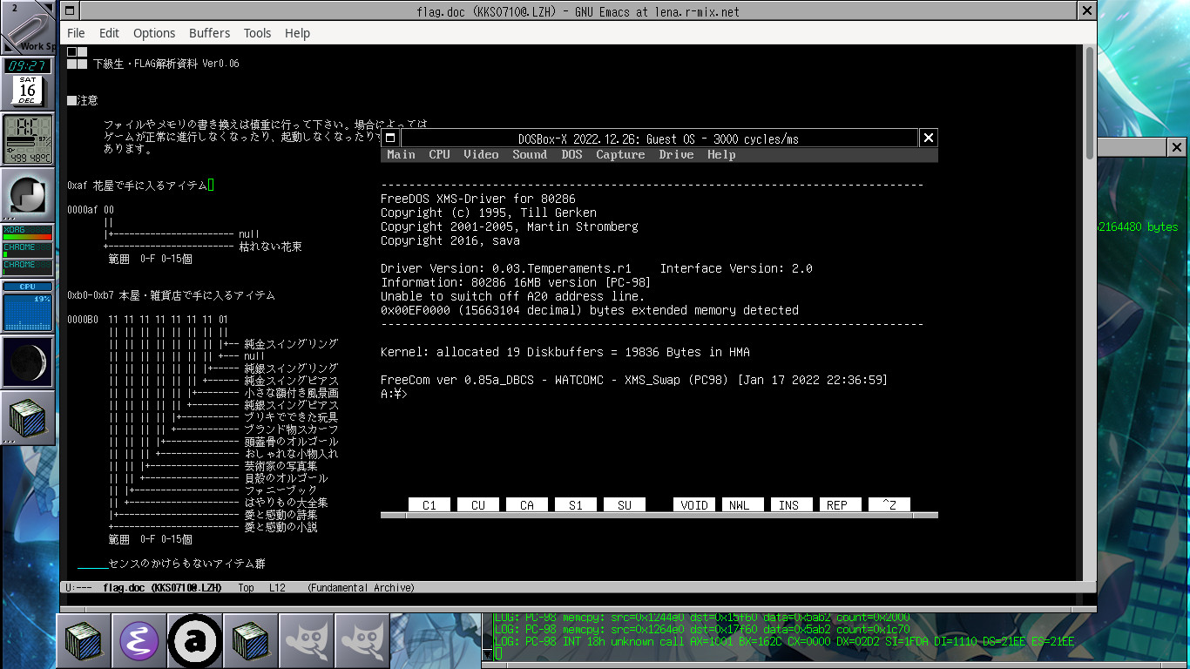The image size is (1190, 669).
Task: Click the scroll-down arrow of the log terminal
Action: coord(487,653)
